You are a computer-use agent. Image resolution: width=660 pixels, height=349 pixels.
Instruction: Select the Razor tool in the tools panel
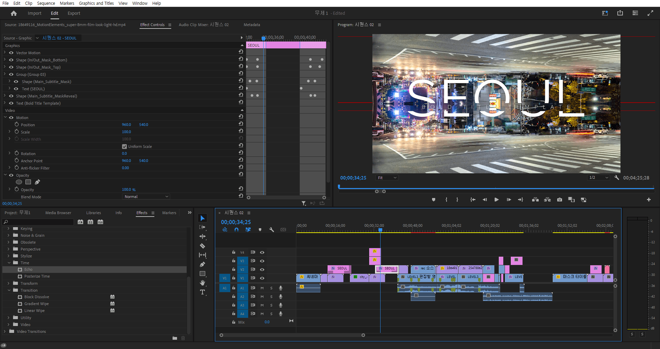pos(202,246)
